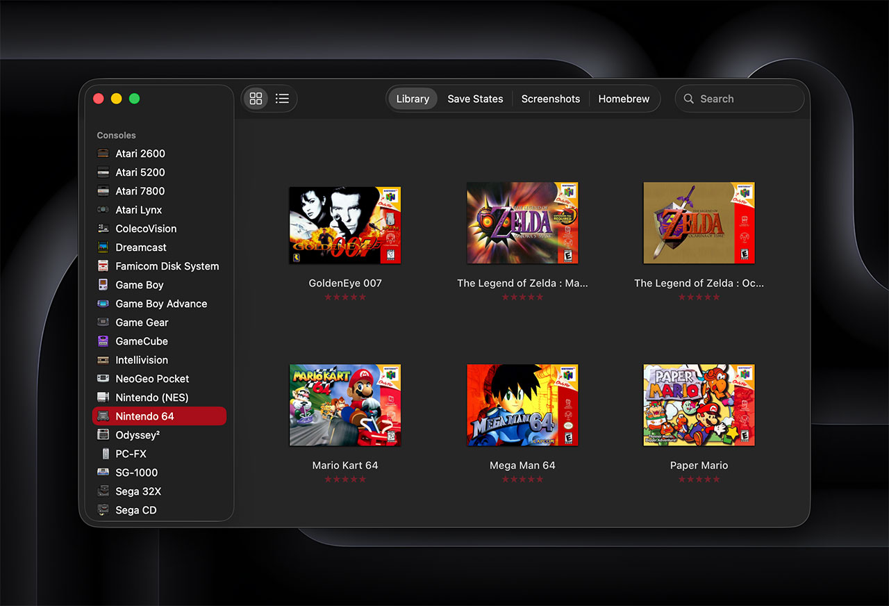Click the Atari Lynx handheld icon
The width and height of the screenshot is (889, 606).
click(x=103, y=210)
